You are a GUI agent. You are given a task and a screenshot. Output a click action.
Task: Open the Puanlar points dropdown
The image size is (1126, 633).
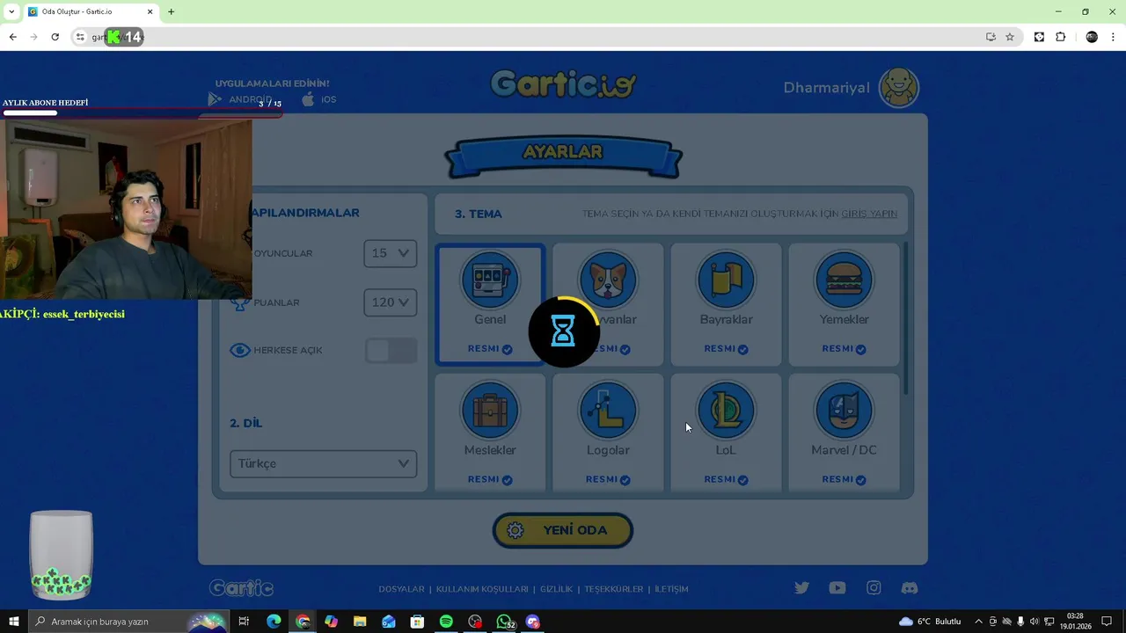point(391,302)
